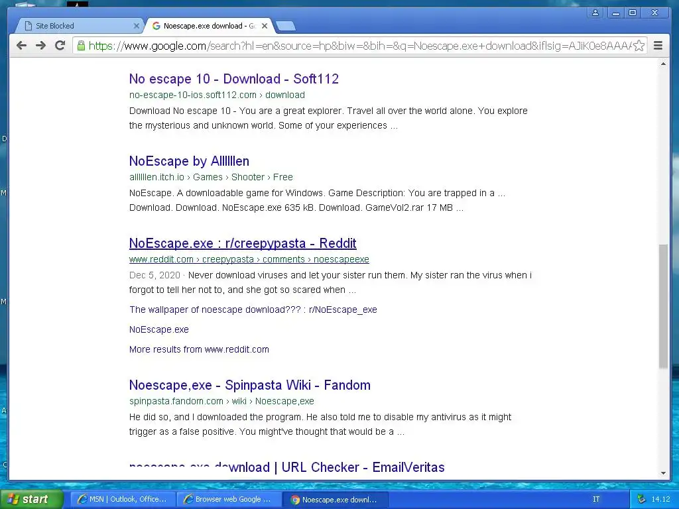This screenshot has height=509, width=679.
Task: Open URL Checker - EmailVeritas result
Action: click(x=286, y=467)
